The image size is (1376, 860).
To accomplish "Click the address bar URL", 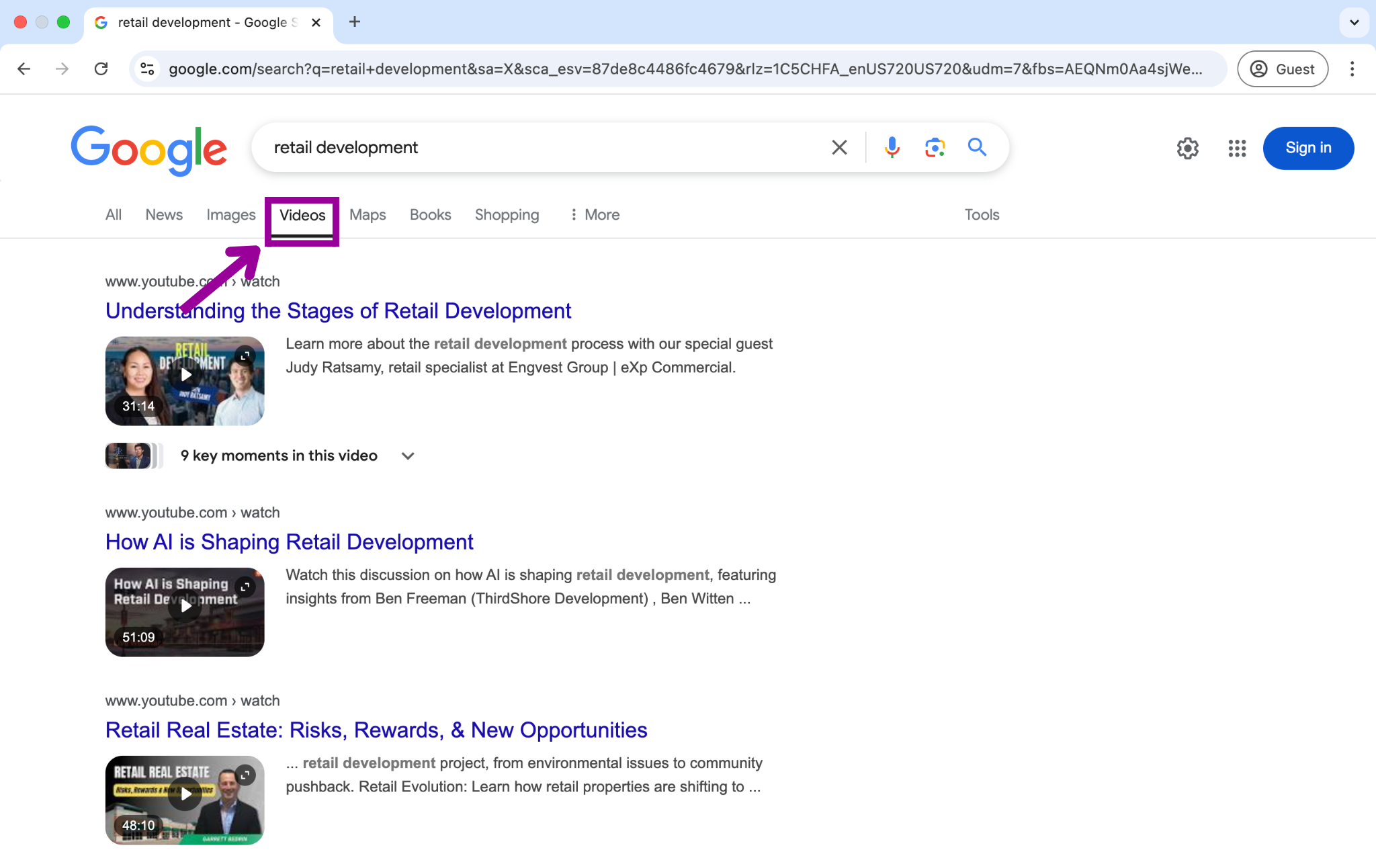I will coord(685,69).
